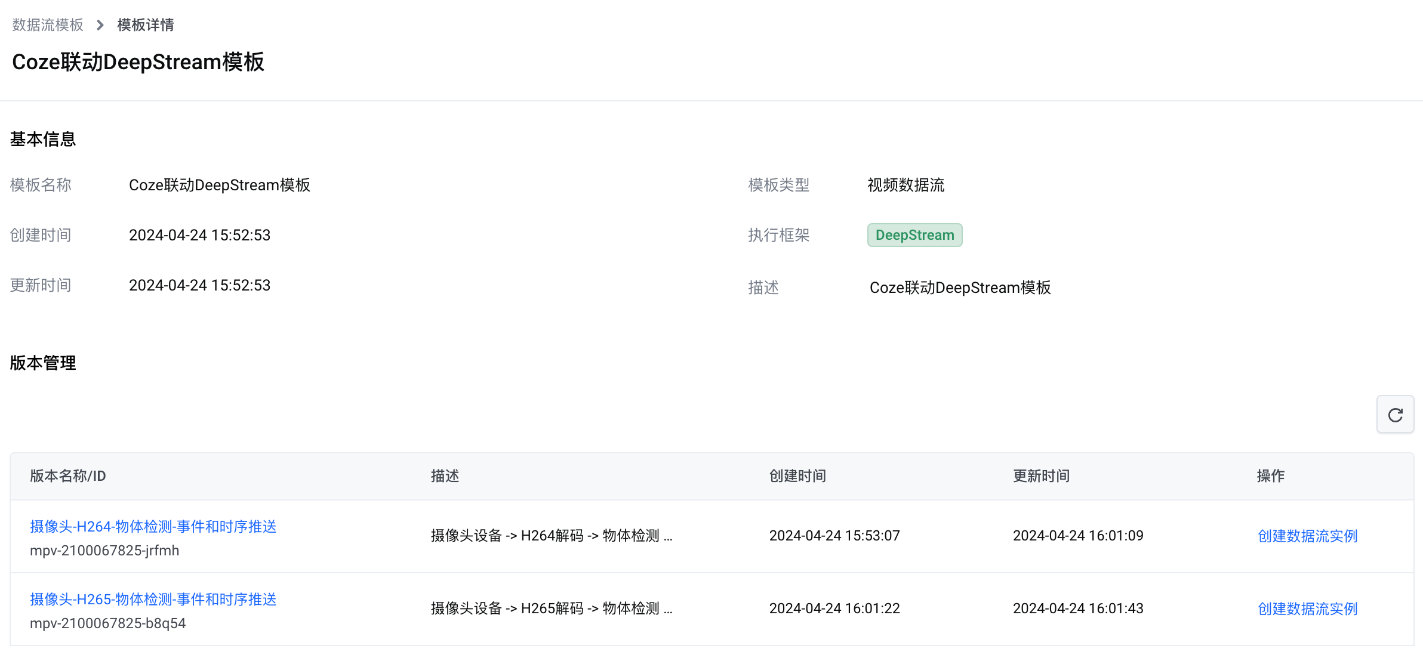1423x655 pixels.
Task: Select 模板详情 breadcrumb item
Action: click(x=146, y=25)
